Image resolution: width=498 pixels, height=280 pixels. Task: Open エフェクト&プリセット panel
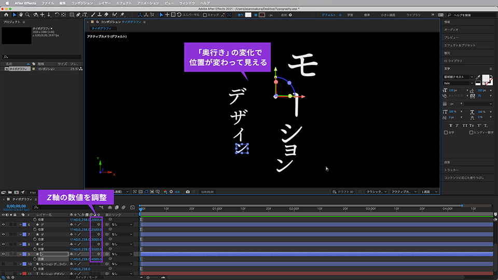click(460, 46)
